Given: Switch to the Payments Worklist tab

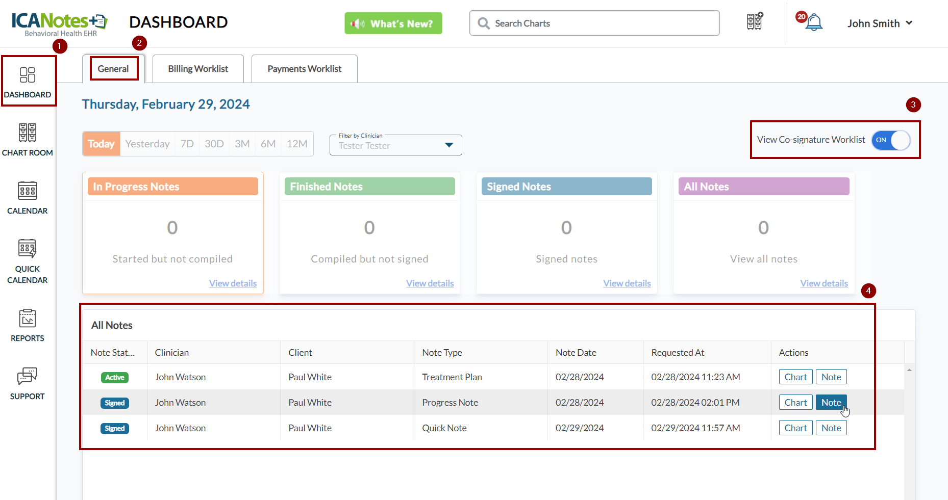Looking at the screenshot, I should [x=304, y=69].
